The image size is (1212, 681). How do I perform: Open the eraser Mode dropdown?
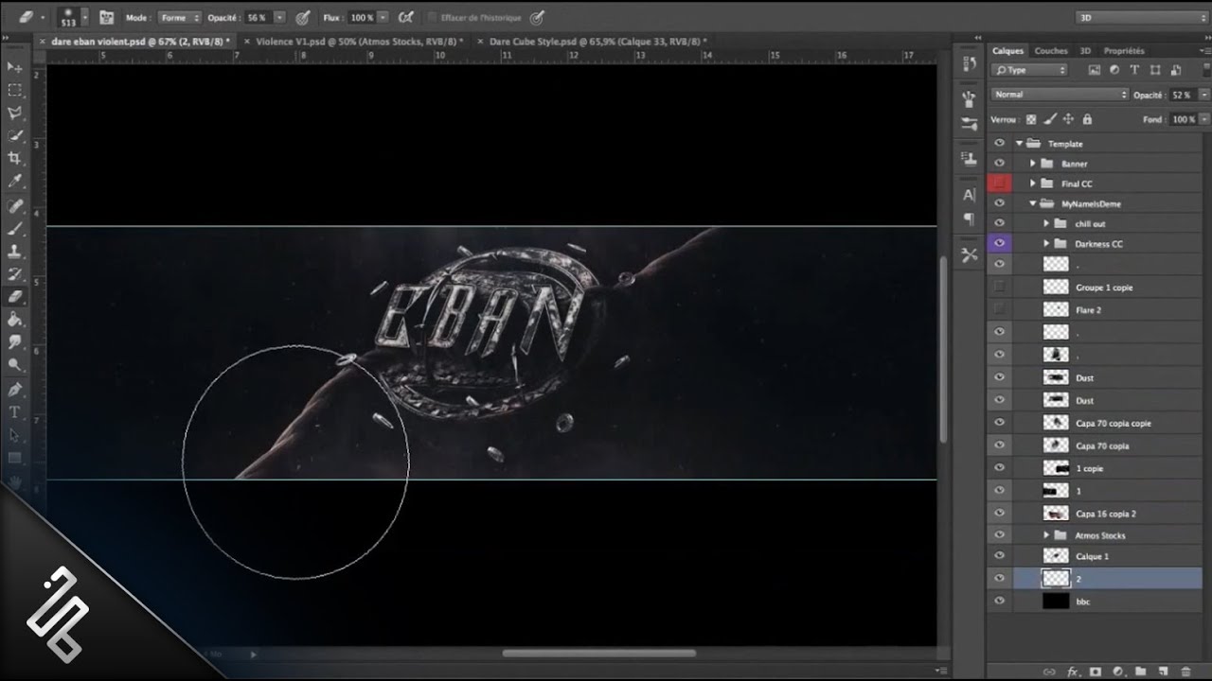179,17
